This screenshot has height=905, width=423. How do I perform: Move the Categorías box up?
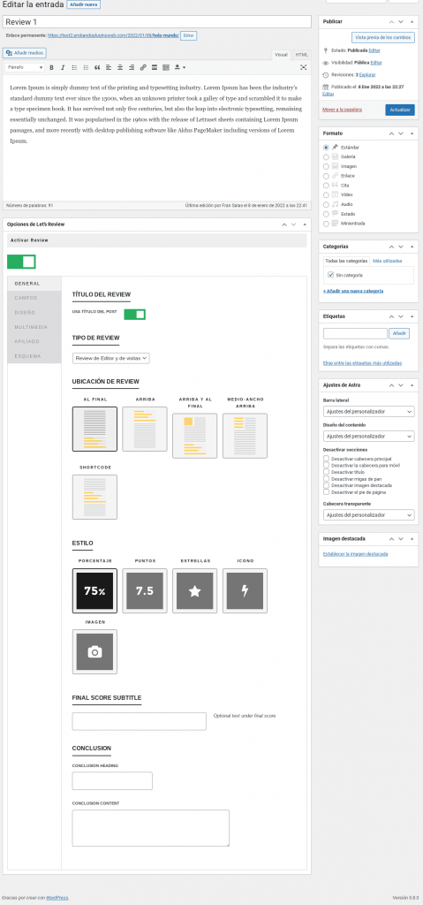click(392, 246)
